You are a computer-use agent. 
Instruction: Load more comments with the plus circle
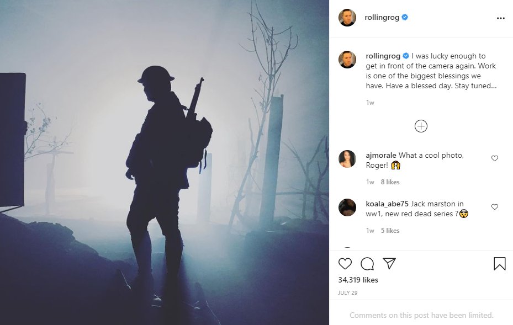click(421, 126)
